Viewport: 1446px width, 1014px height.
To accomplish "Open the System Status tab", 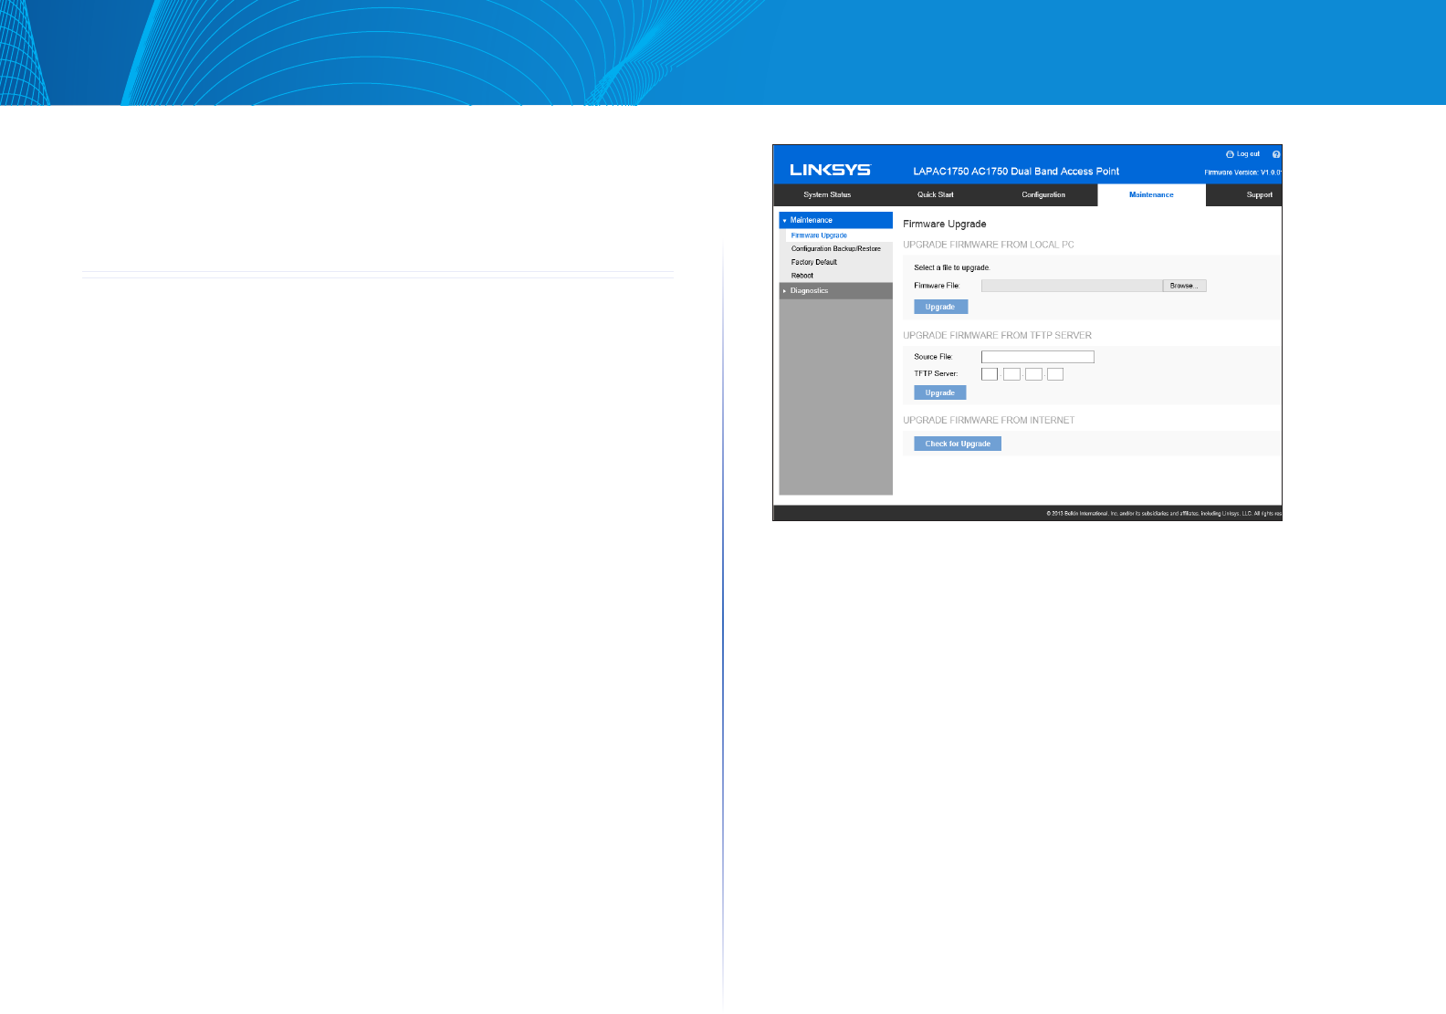I will coord(827,194).
